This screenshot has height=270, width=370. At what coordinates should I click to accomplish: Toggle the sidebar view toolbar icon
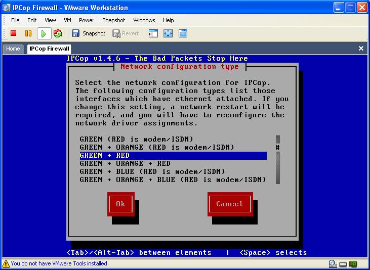tap(153, 33)
